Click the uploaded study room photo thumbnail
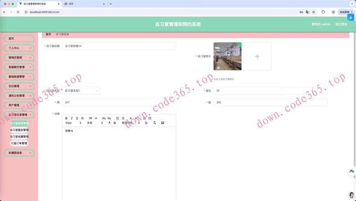356x201 pixels. pyautogui.click(x=228, y=56)
